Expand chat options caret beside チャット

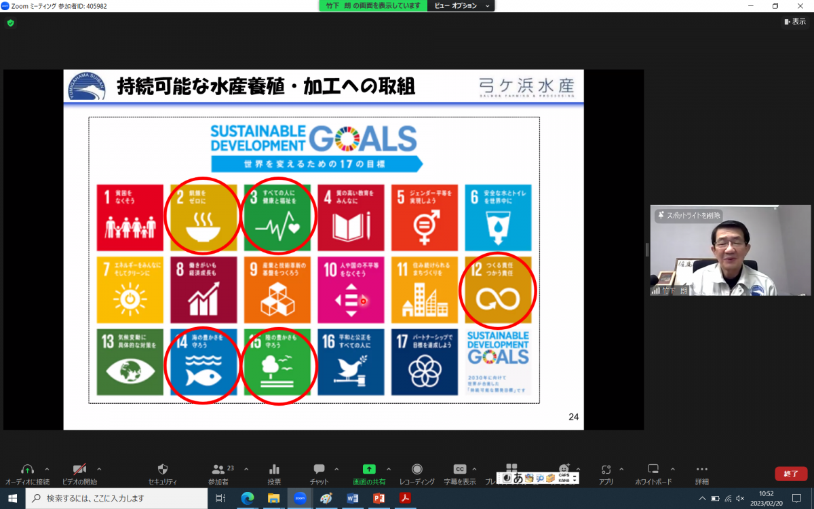click(338, 469)
